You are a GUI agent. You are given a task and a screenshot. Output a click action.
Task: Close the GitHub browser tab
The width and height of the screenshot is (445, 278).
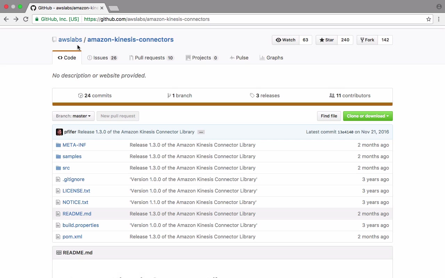(102, 8)
